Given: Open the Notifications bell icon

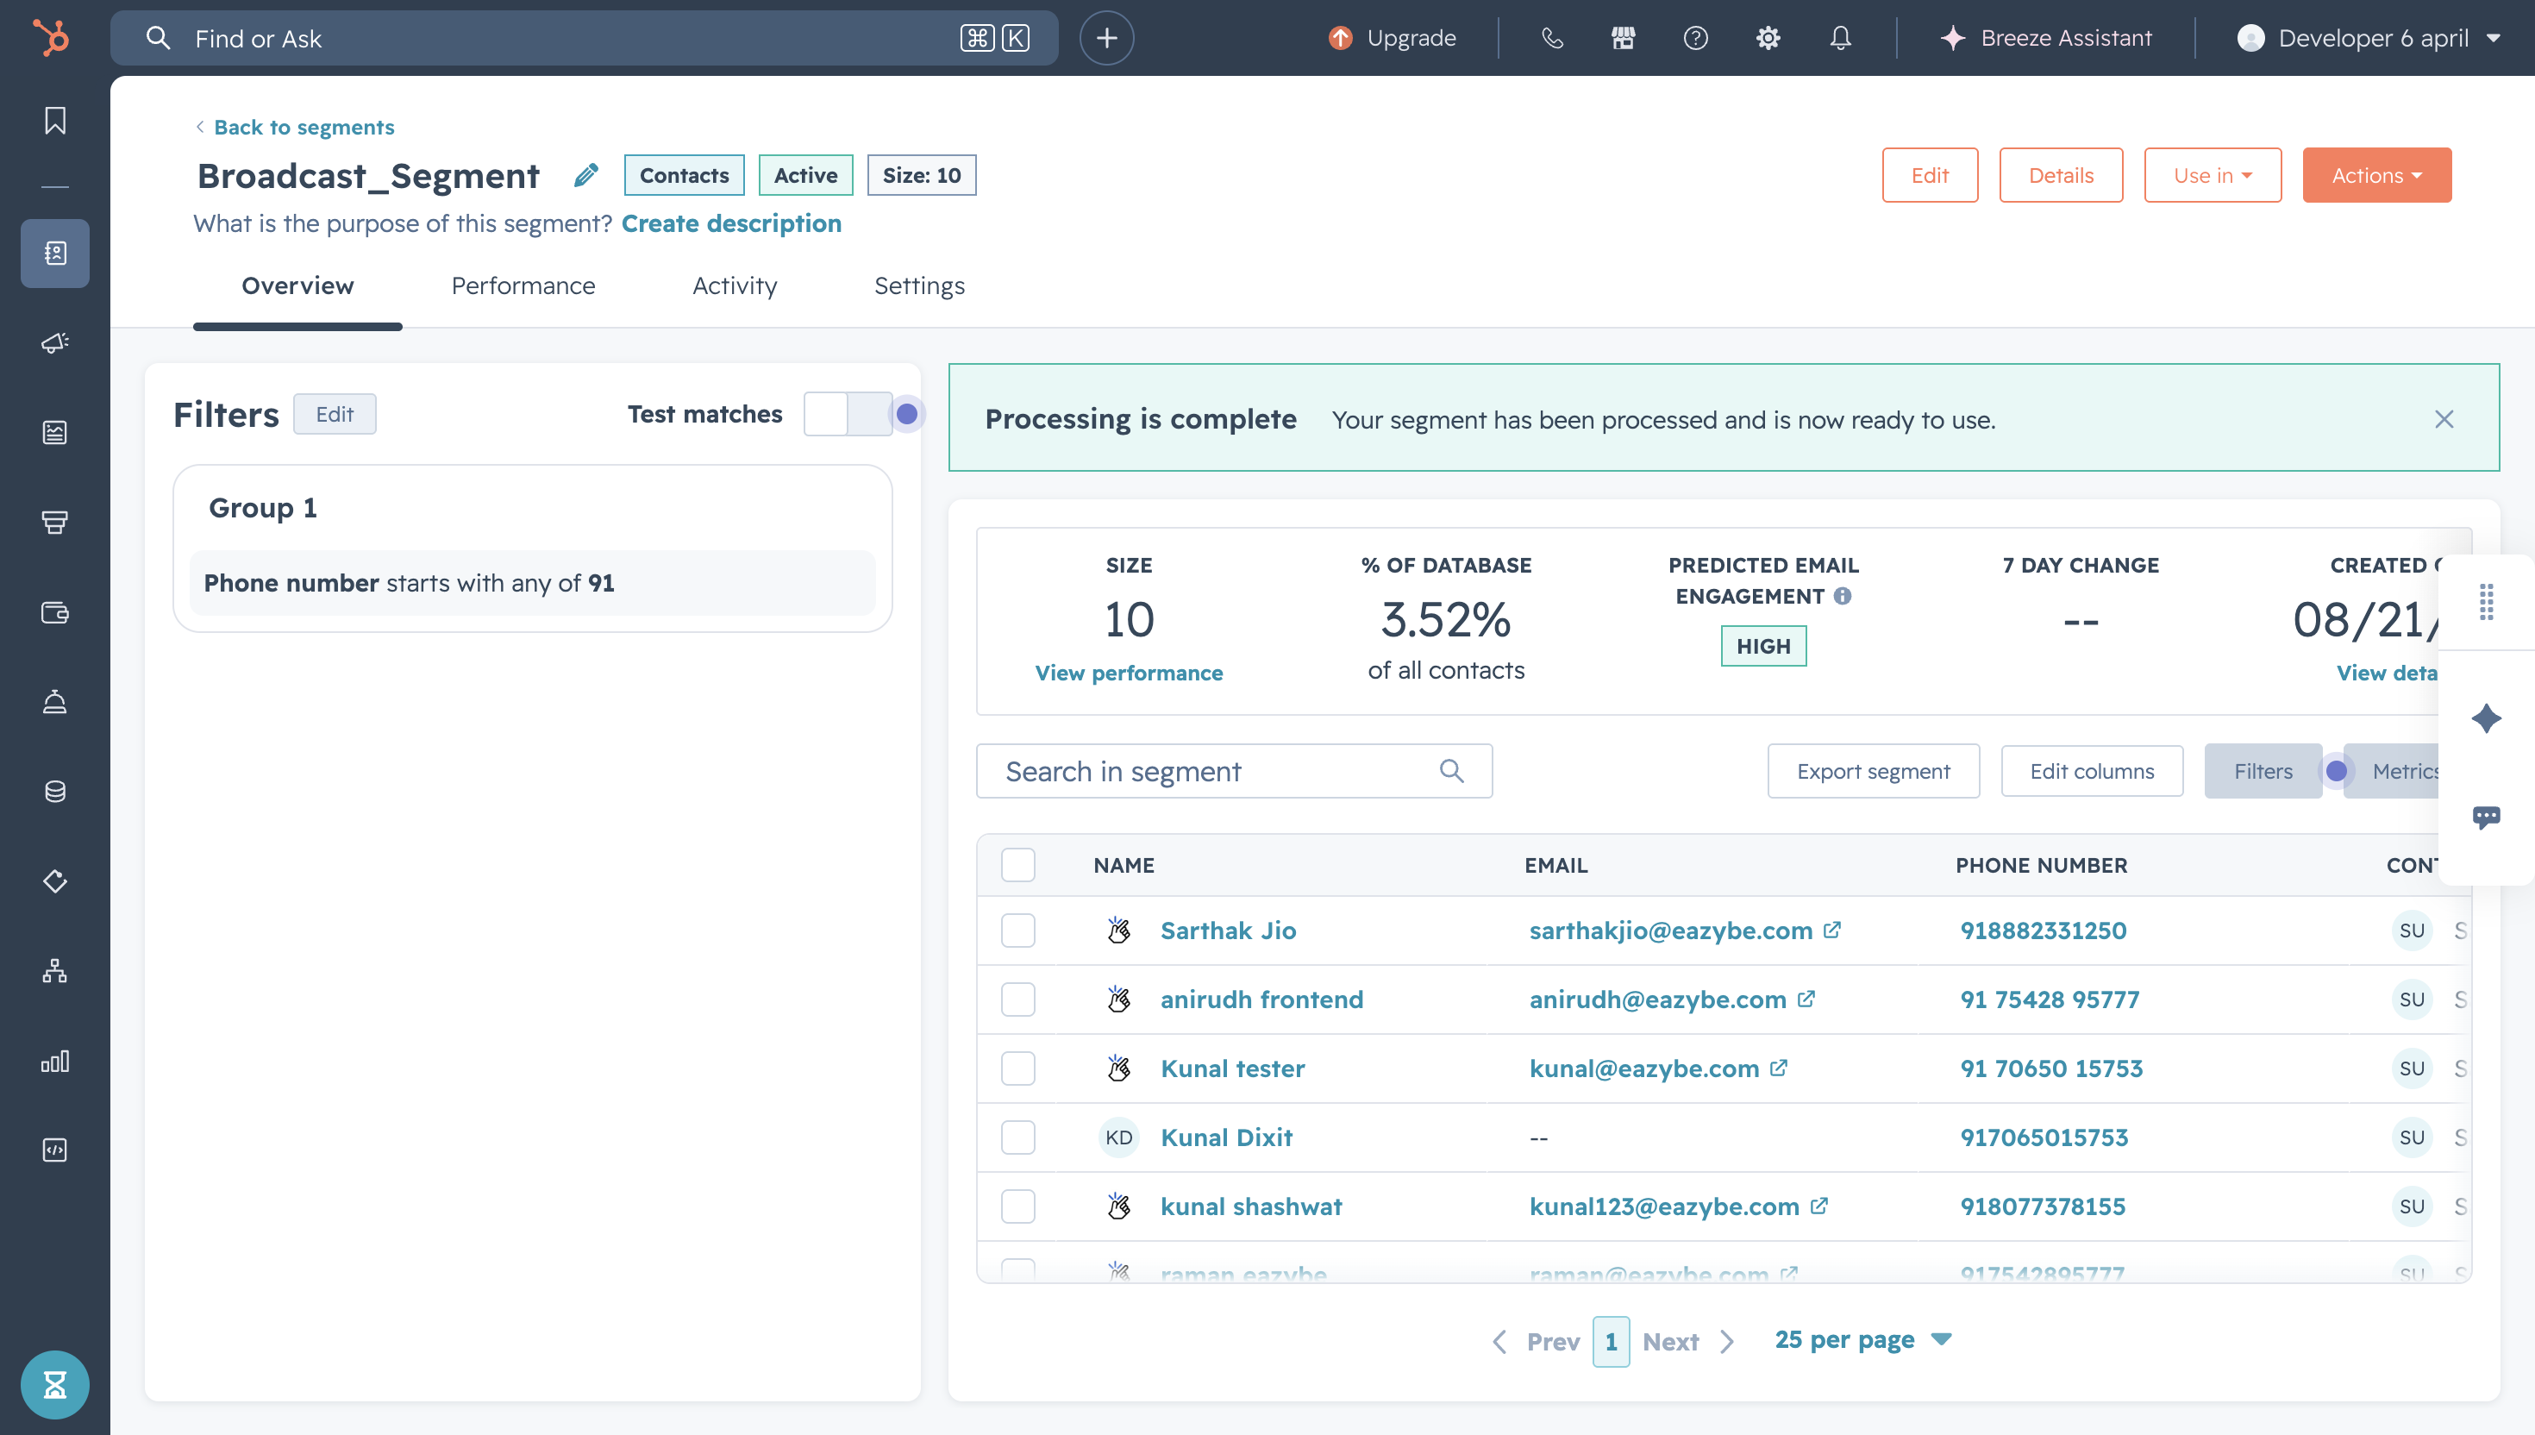Looking at the screenshot, I should [x=1840, y=37].
